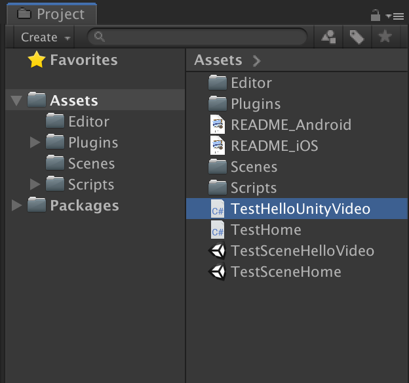The width and height of the screenshot is (409, 383).
Task: Click the C# icon of TestHelloUnityVideo
Action: (218, 209)
